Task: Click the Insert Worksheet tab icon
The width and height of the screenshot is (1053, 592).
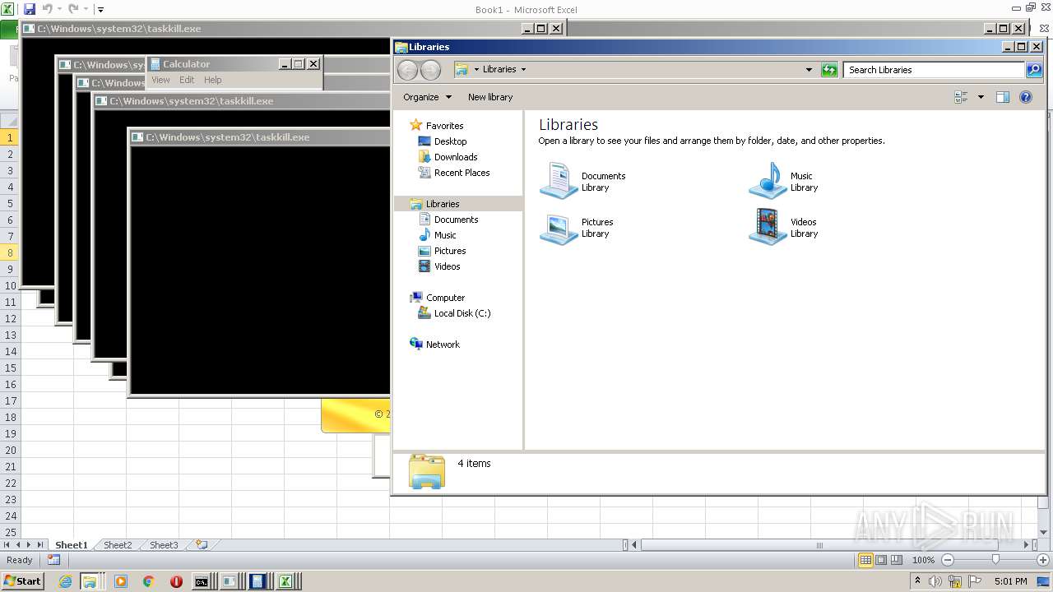Action: point(202,544)
